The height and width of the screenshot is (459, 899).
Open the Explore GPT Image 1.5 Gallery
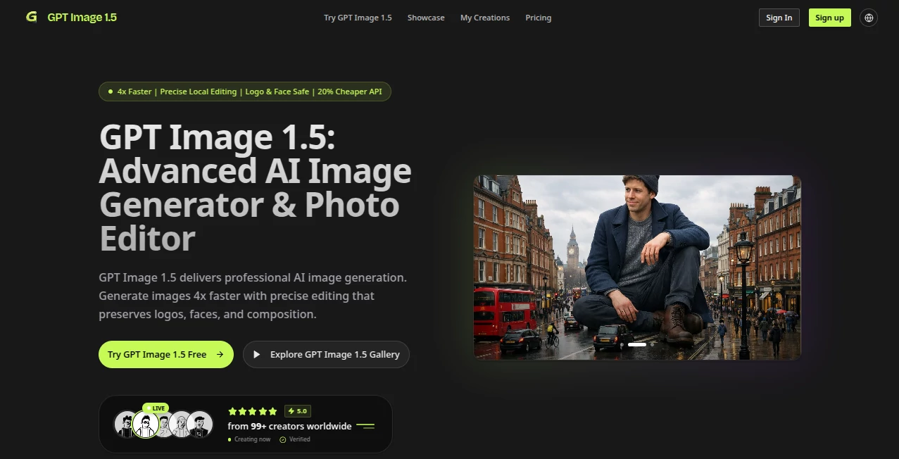coord(326,354)
